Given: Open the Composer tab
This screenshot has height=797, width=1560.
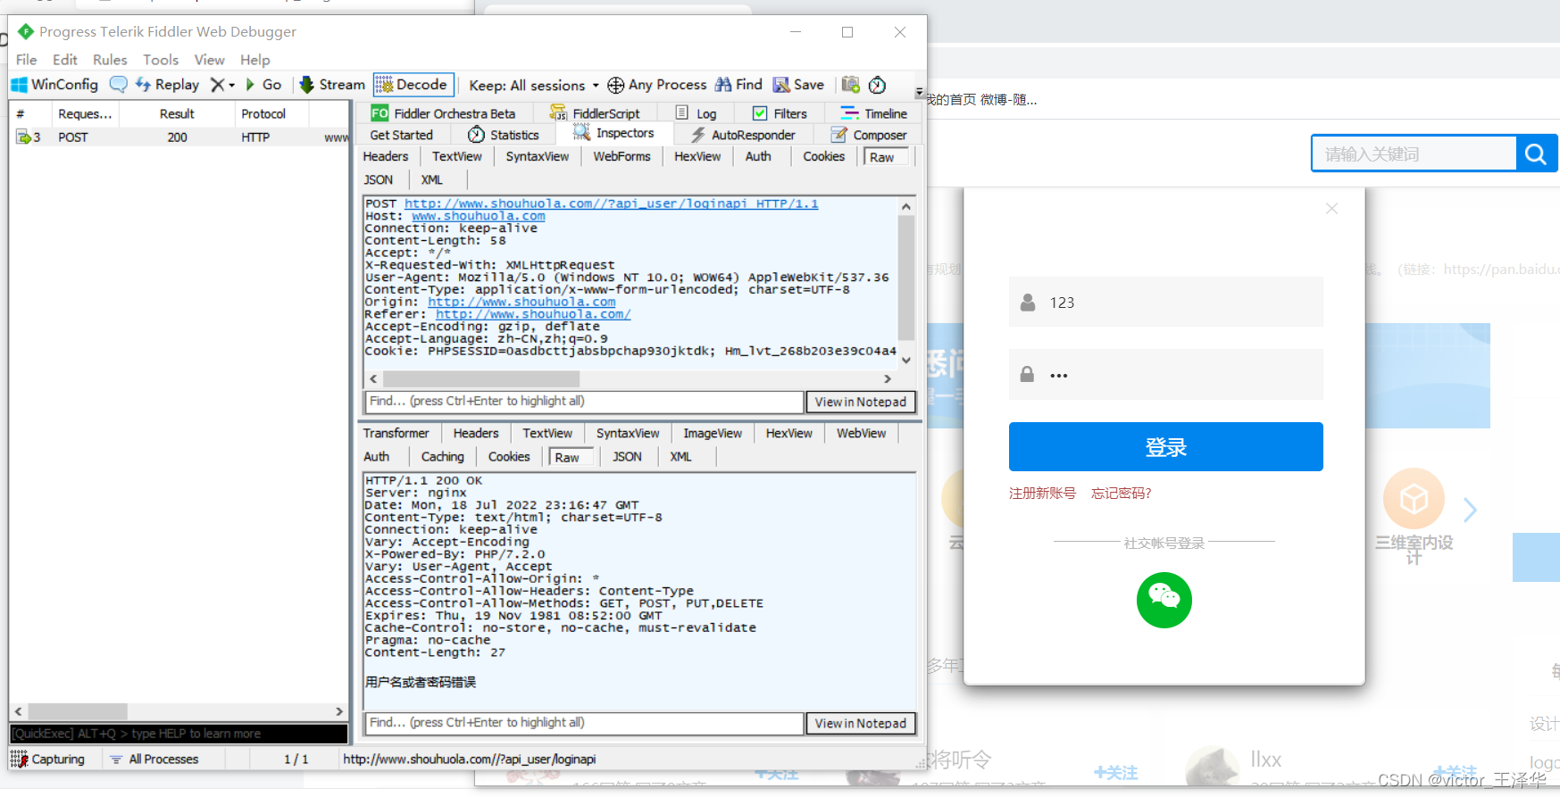Looking at the screenshot, I should click(x=869, y=135).
